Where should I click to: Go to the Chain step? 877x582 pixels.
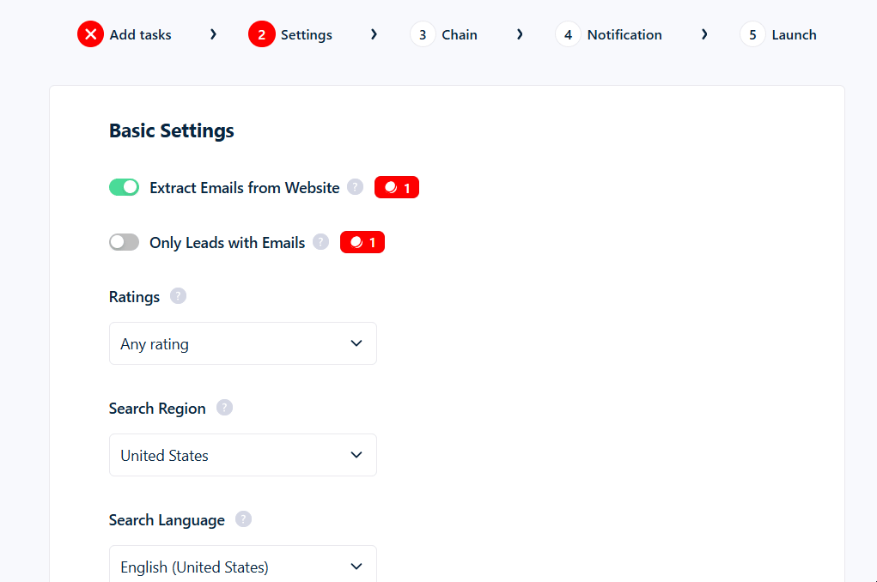(x=460, y=34)
